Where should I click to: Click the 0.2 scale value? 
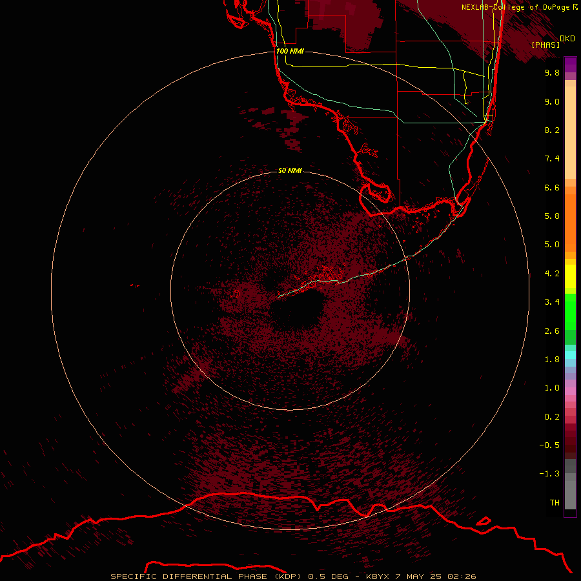tap(552, 417)
